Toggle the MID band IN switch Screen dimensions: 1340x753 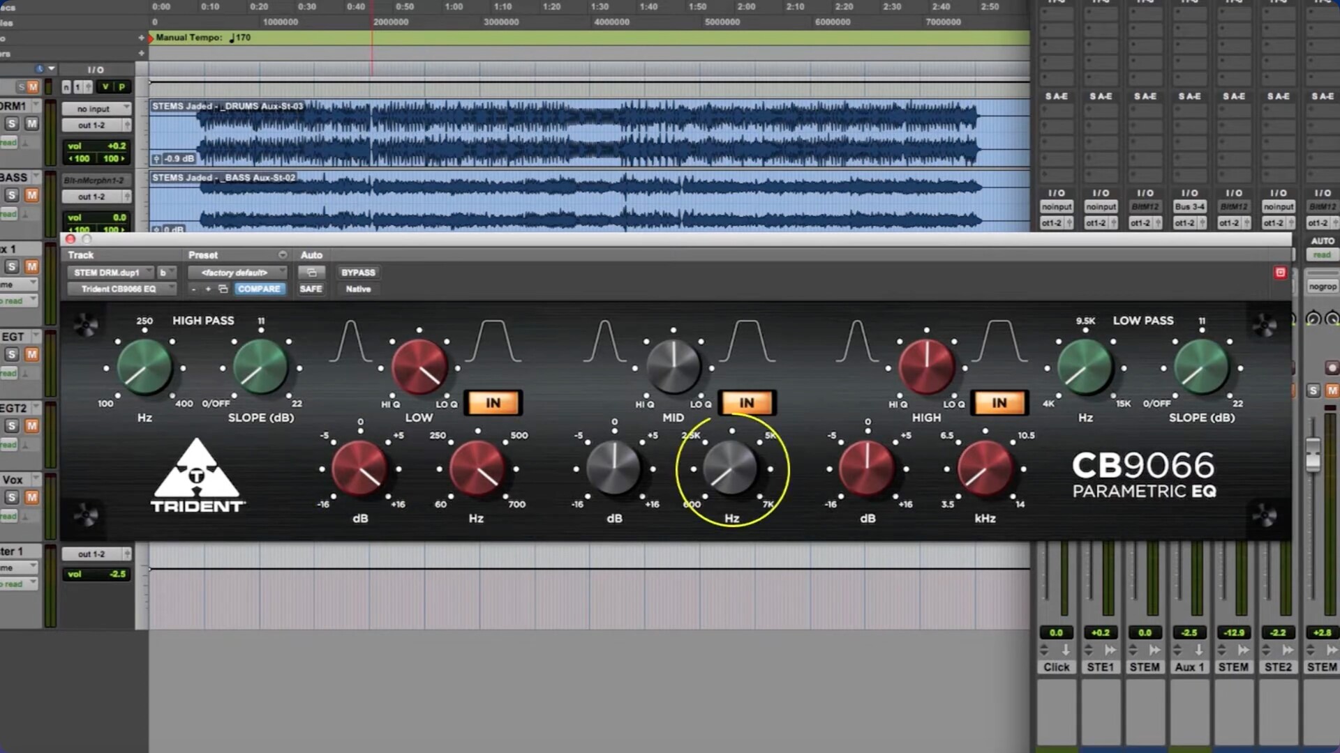click(x=746, y=403)
